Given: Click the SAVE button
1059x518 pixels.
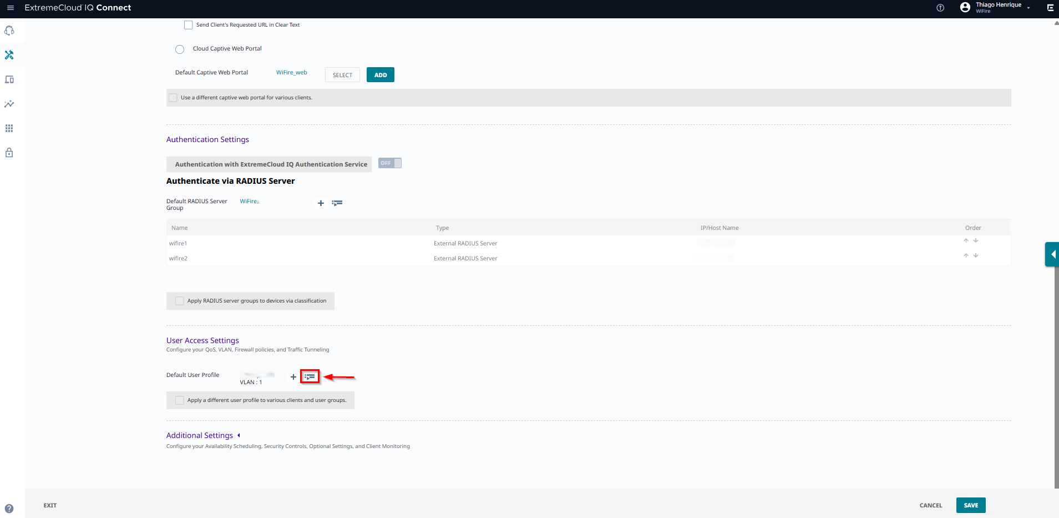Looking at the screenshot, I should tap(971, 505).
